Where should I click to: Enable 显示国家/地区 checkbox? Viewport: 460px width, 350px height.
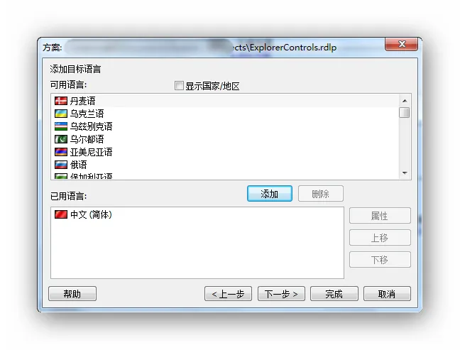pyautogui.click(x=179, y=86)
